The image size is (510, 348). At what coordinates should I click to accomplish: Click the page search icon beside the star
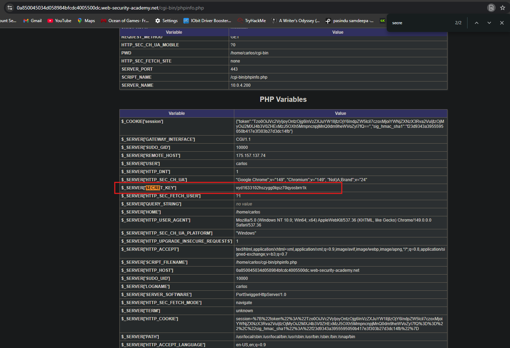click(491, 8)
